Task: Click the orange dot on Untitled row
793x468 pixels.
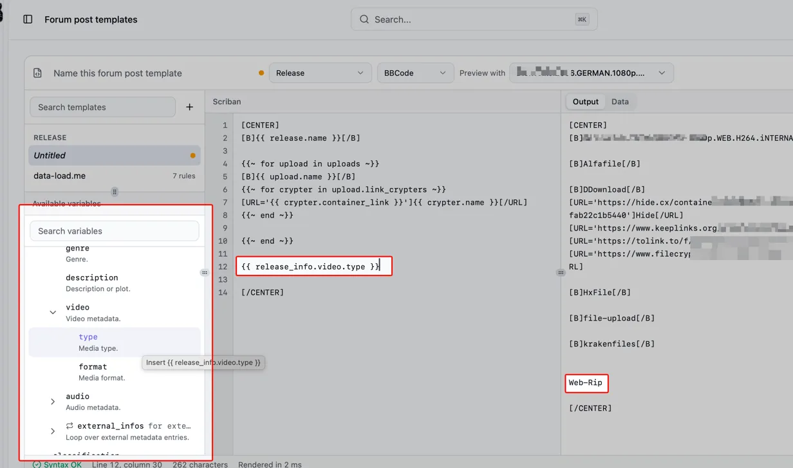Action: (x=192, y=155)
